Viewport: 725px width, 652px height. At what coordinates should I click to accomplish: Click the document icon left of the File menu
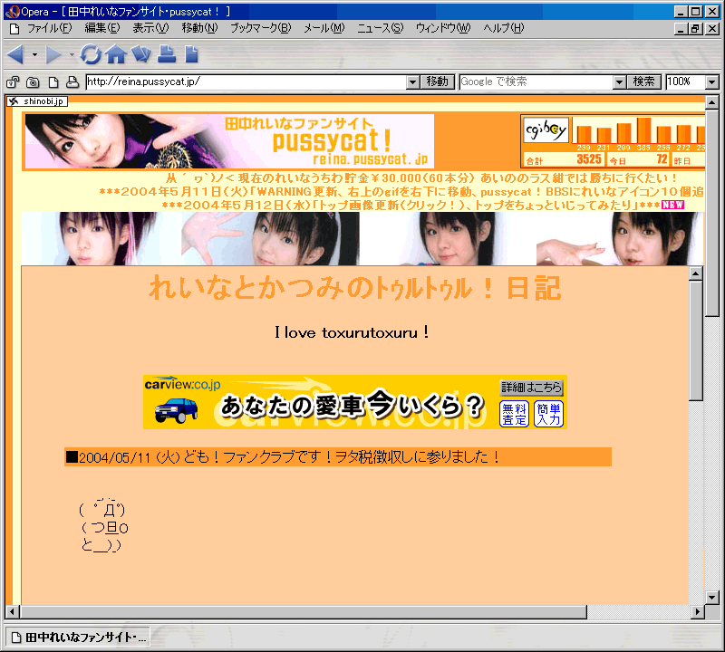coord(14,29)
